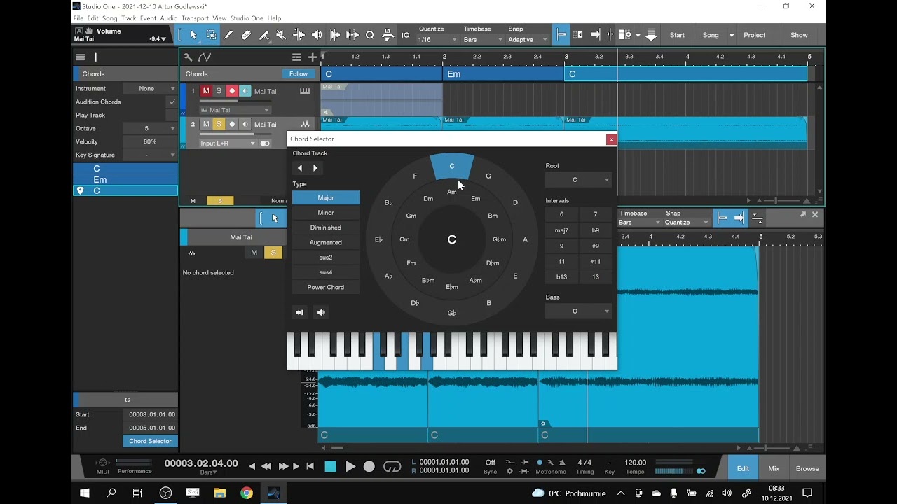Select the Minor chord type
The image size is (897, 504).
pos(326,213)
